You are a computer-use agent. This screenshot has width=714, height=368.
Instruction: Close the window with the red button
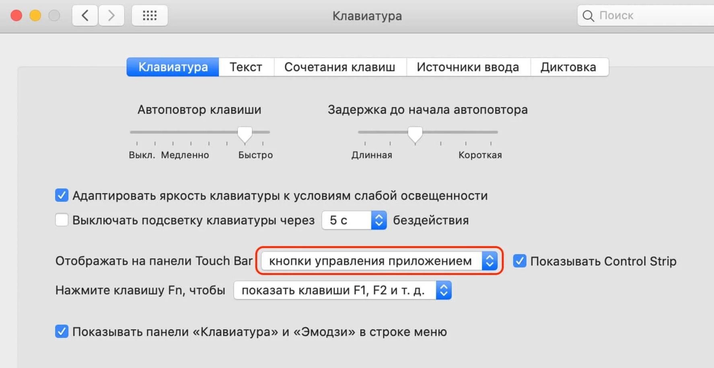(x=16, y=16)
